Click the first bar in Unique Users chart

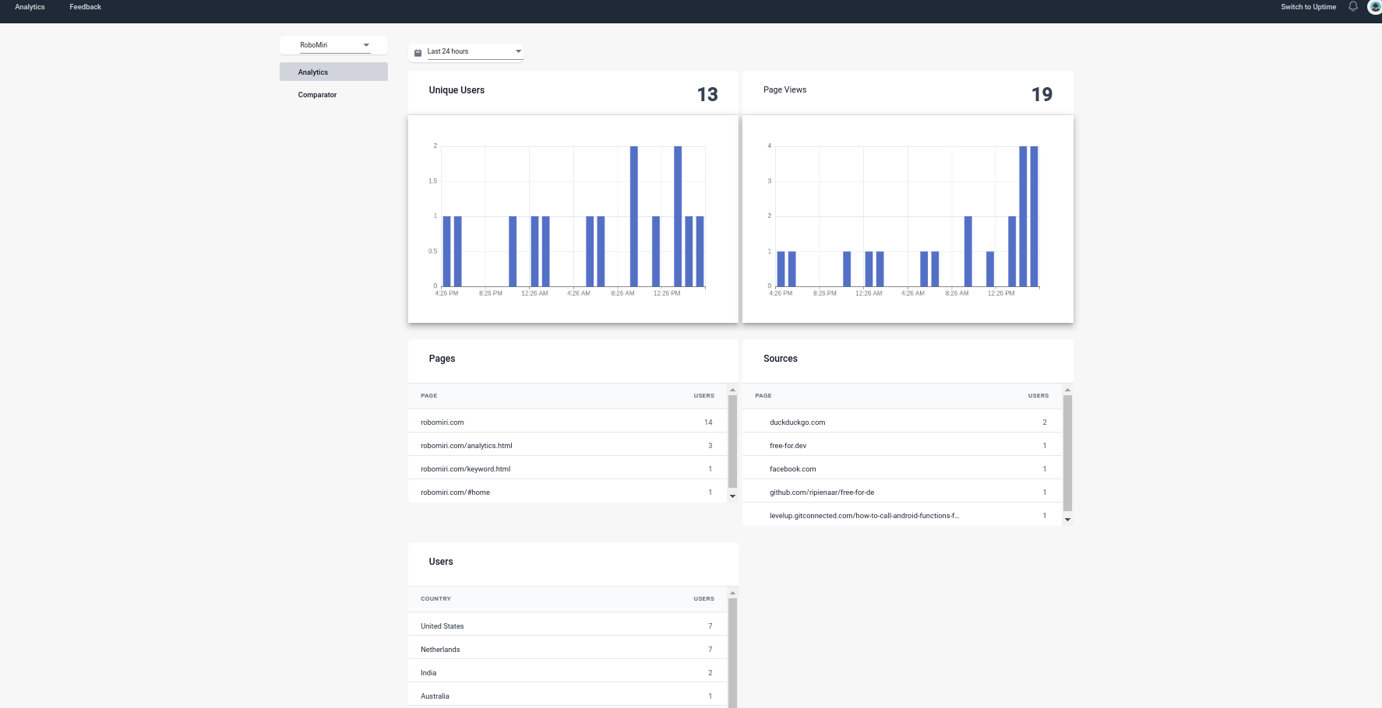[x=446, y=251]
